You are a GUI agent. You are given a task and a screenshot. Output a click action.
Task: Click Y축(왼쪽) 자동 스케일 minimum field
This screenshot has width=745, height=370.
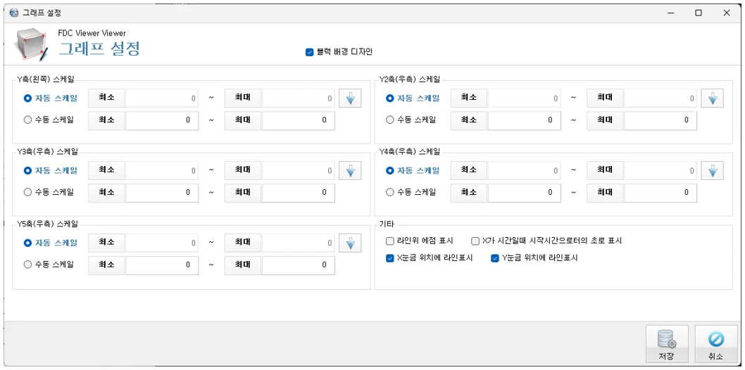click(x=162, y=98)
